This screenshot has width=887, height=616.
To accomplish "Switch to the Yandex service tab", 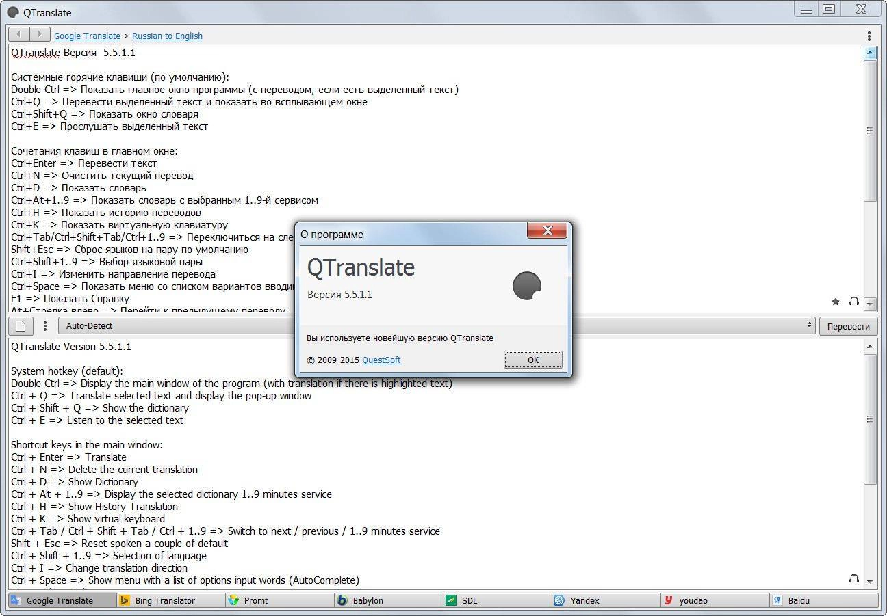I will click(x=606, y=600).
